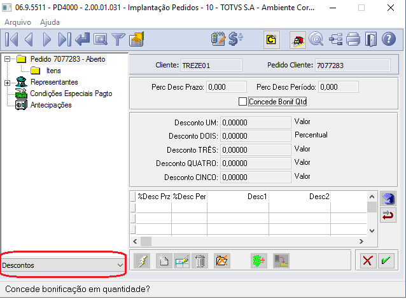Click the horizontal scrollbar thumb
The image size is (406, 299).
point(146,242)
